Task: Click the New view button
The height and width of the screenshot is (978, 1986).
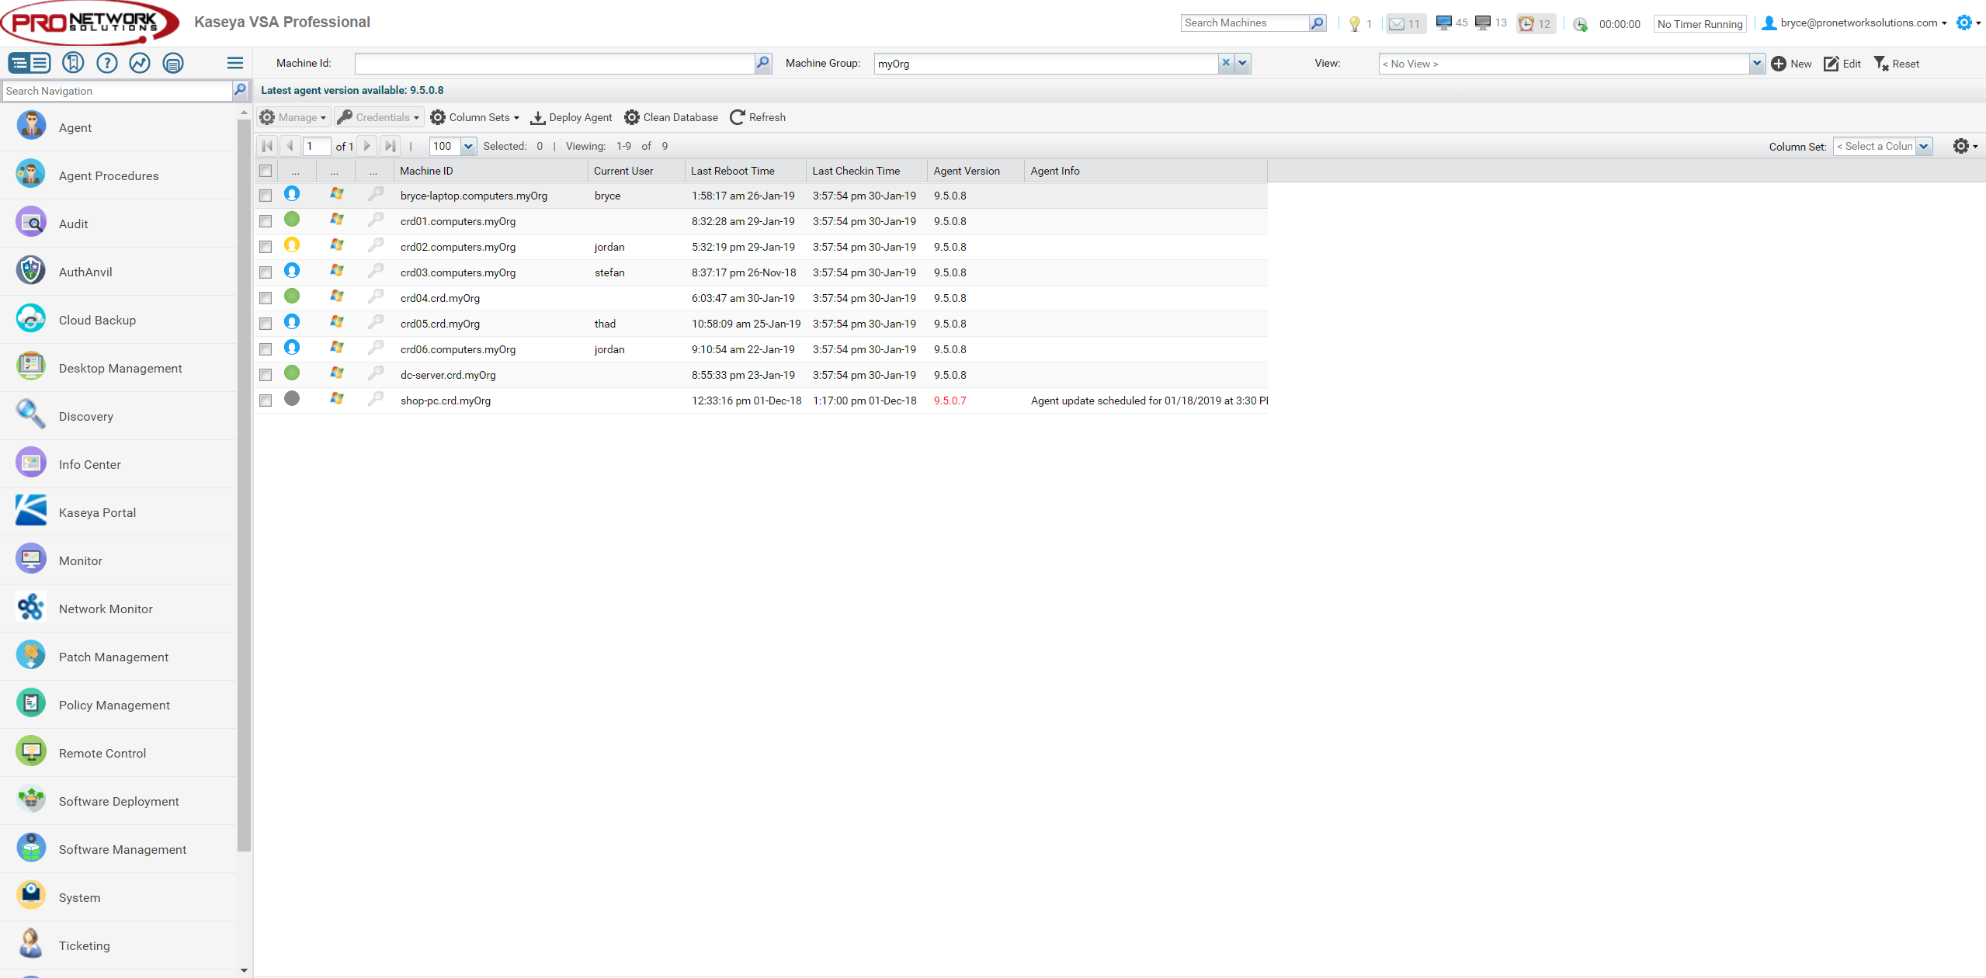Action: [x=1791, y=64]
